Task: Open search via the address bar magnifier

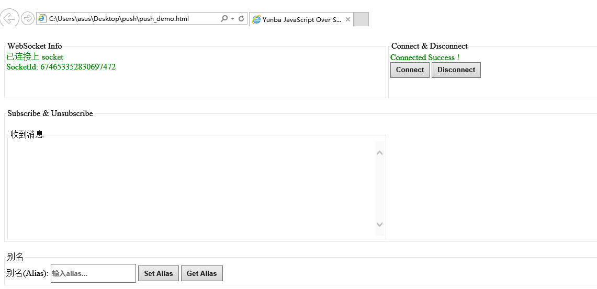Action: (224, 18)
